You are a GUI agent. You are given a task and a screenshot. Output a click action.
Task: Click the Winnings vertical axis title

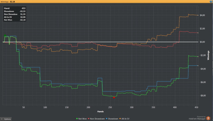click(x=208, y=55)
